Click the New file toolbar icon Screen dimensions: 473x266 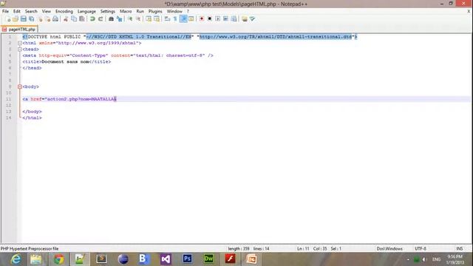[8, 19]
